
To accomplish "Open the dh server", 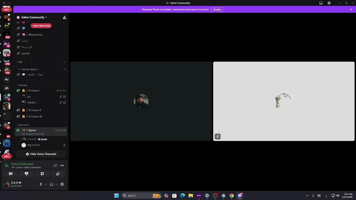I will (x=7, y=88).
